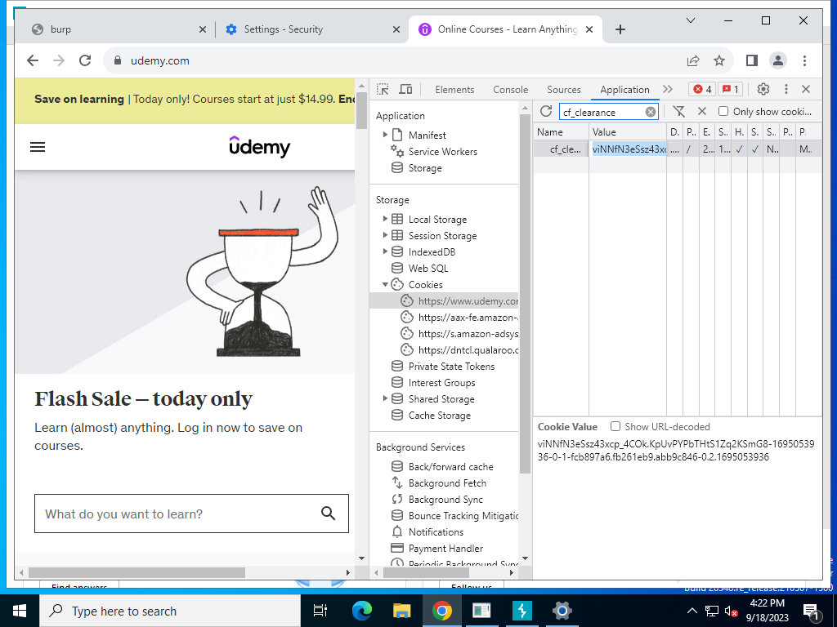Click the webpage vertical scrollbar thumb
This screenshot has width=837, height=627.
(x=361, y=110)
